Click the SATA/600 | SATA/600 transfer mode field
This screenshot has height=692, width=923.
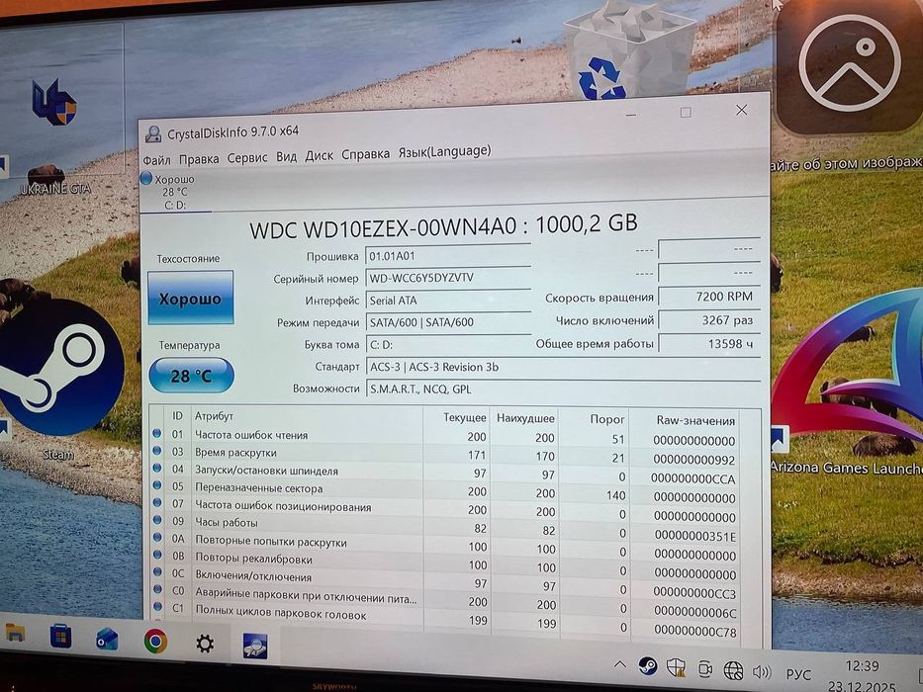448,322
